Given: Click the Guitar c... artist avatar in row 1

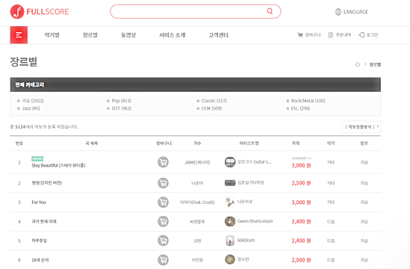Looking at the screenshot, I should click(x=230, y=162).
